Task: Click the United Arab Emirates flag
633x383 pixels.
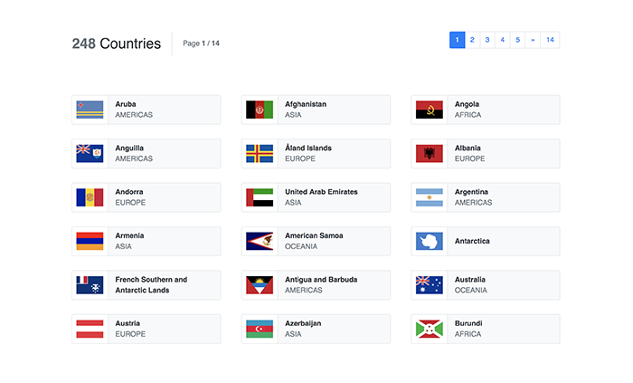Action: pos(260,197)
